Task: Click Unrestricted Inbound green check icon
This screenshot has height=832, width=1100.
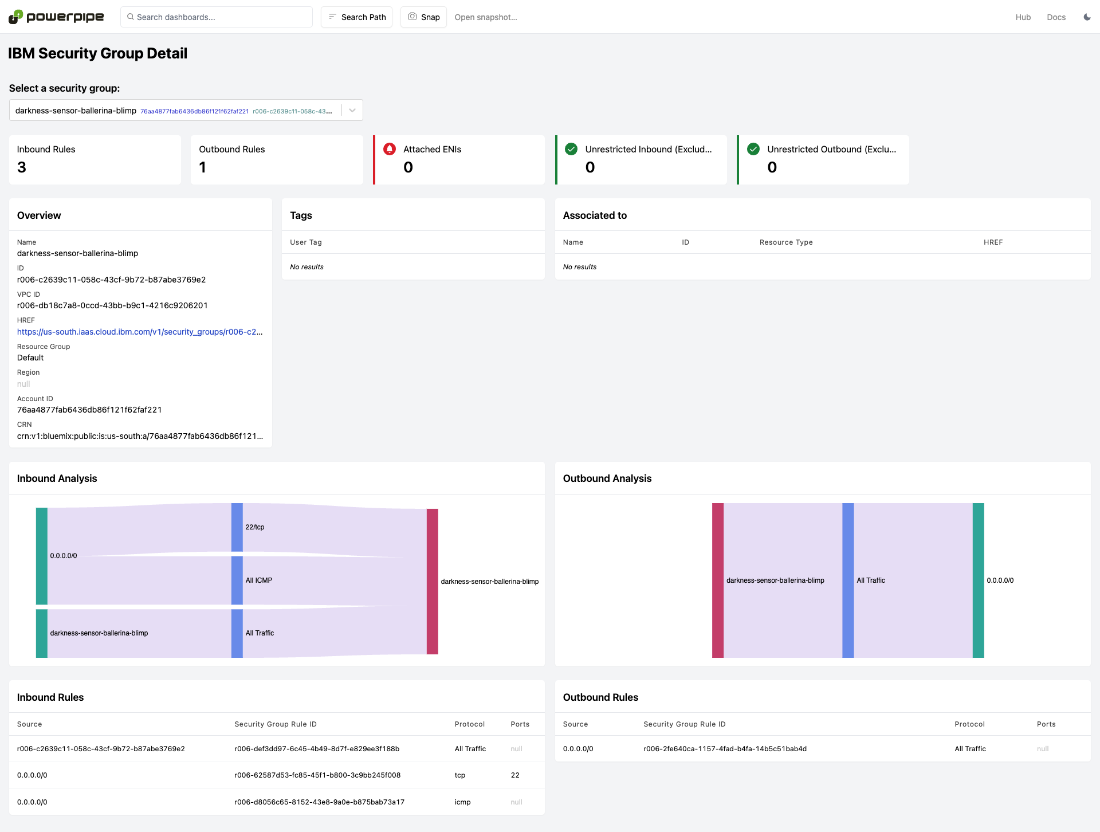Action: tap(571, 149)
